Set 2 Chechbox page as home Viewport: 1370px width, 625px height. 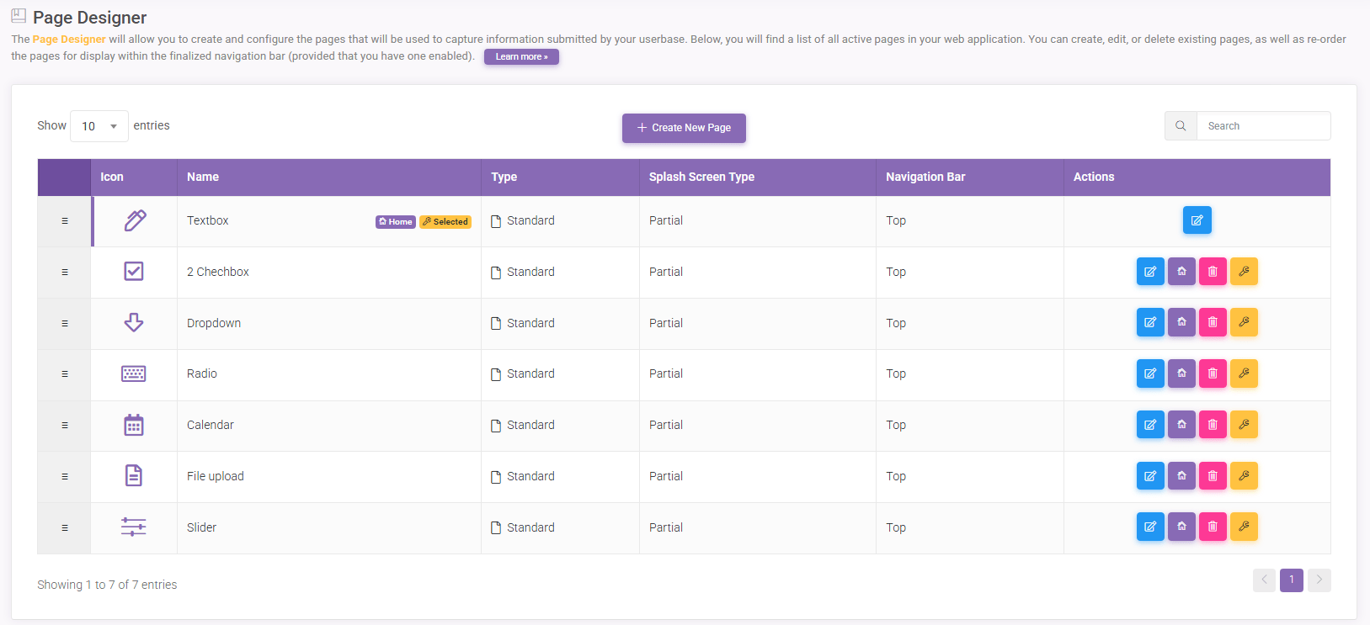pyautogui.click(x=1181, y=272)
